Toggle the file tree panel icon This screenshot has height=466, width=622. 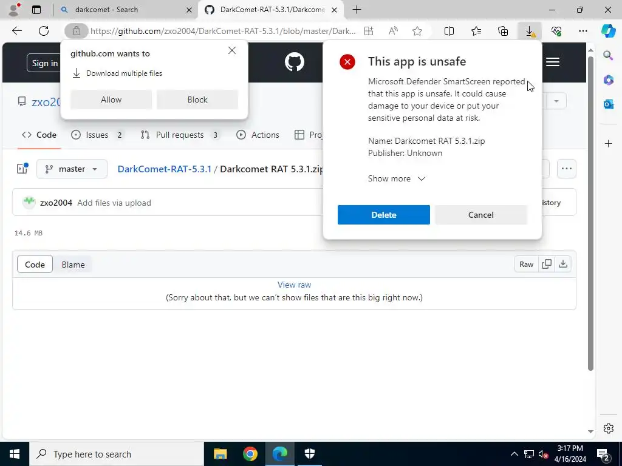(22, 169)
